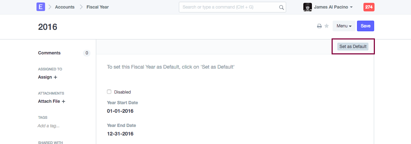Click the Comments count badge
Screen dimensions: 411x144
(x=87, y=53)
